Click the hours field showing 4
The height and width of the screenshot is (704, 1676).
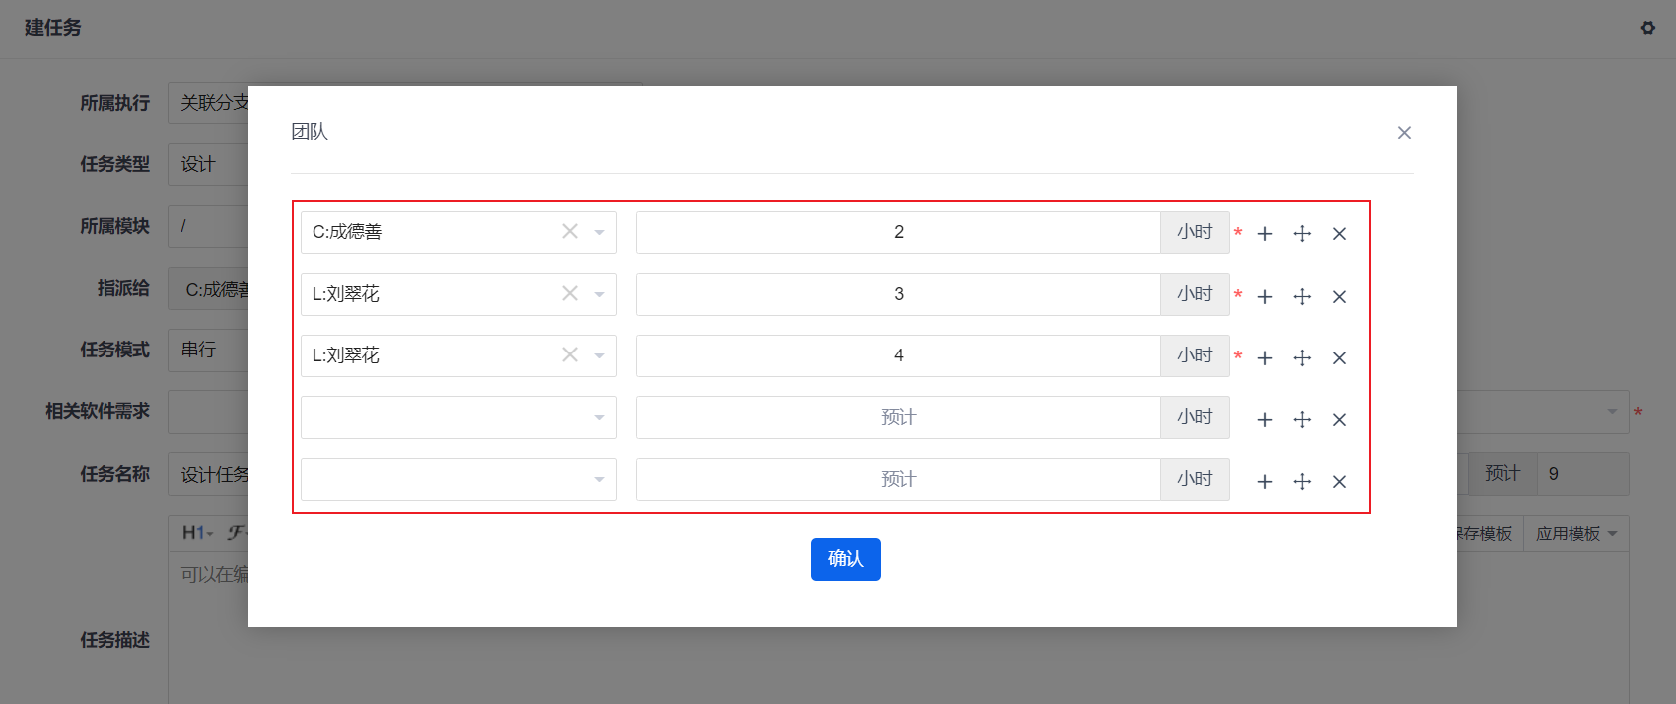pos(899,355)
